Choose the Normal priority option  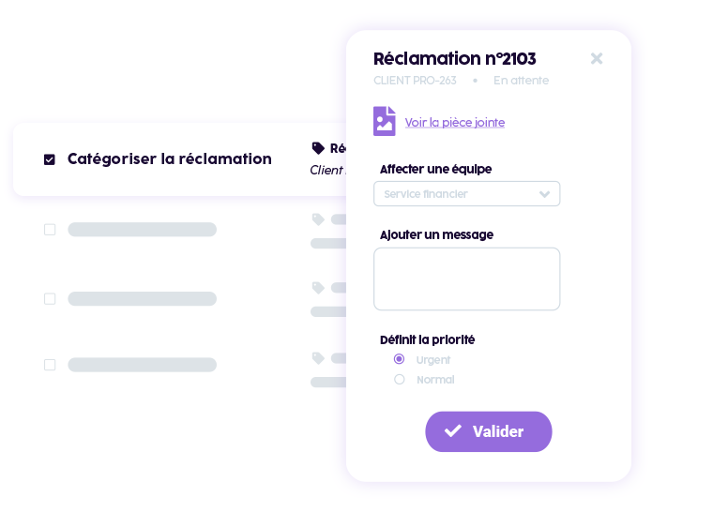[x=400, y=380]
